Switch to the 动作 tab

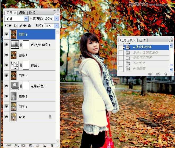(x=142, y=40)
